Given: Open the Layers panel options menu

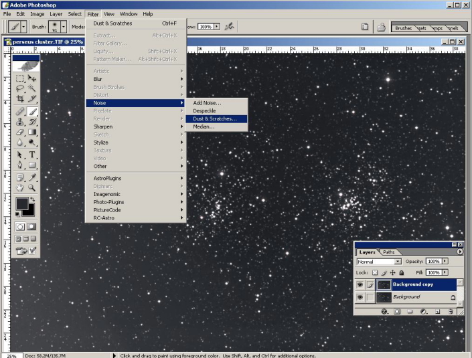Looking at the screenshot, I should 460,252.
